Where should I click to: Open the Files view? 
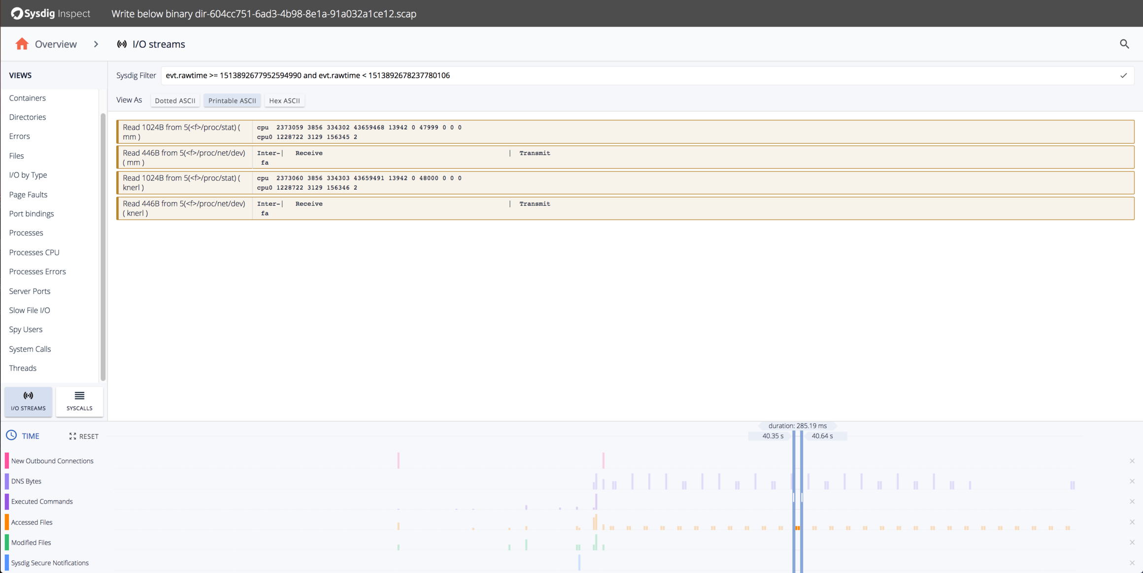coord(16,156)
